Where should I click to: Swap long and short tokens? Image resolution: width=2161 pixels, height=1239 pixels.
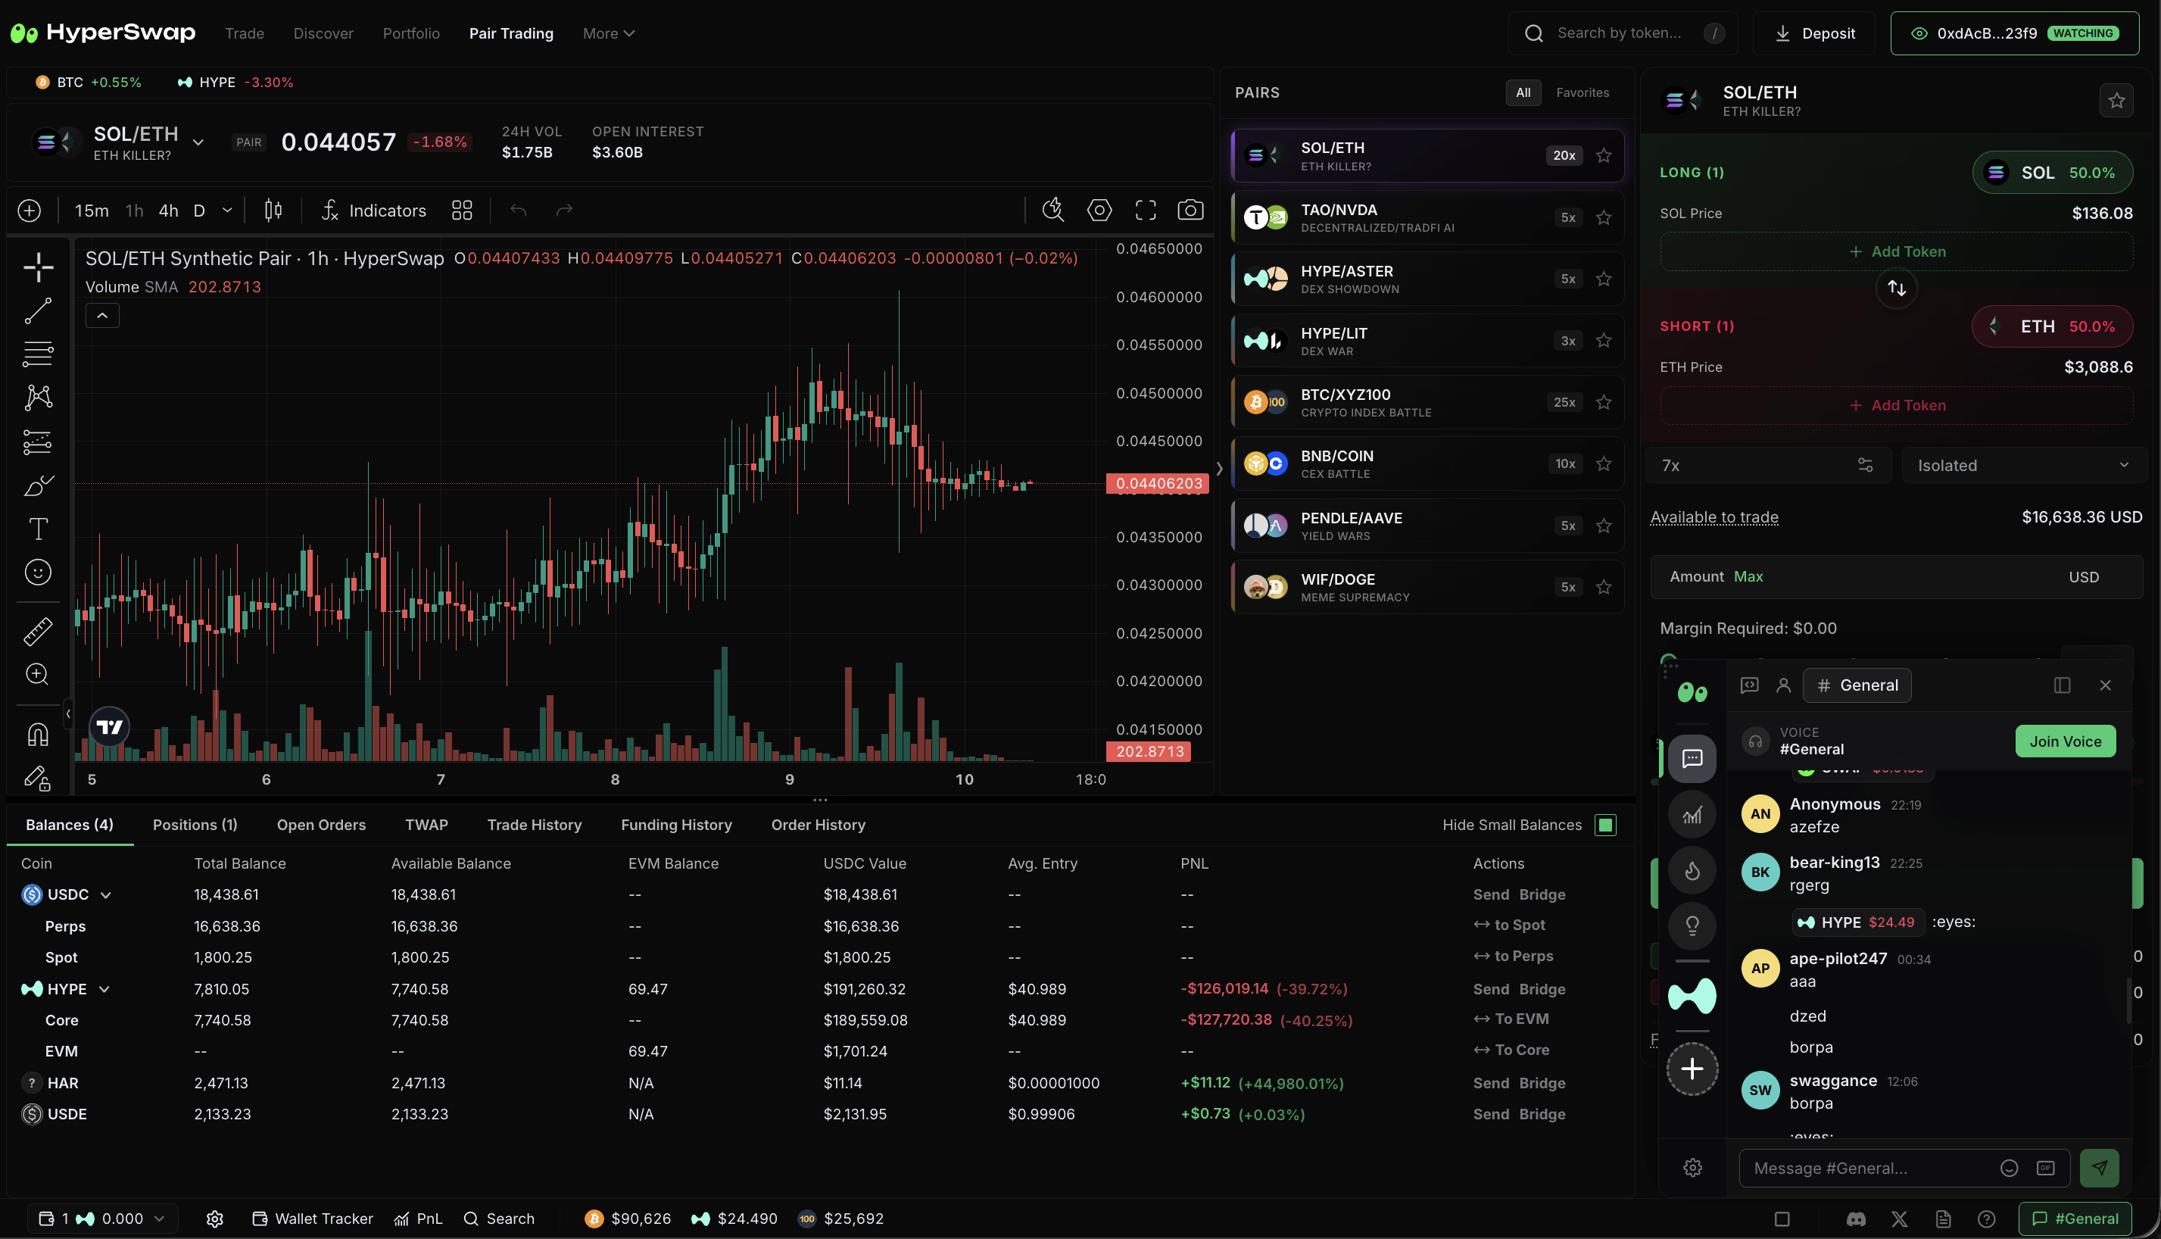1897,288
